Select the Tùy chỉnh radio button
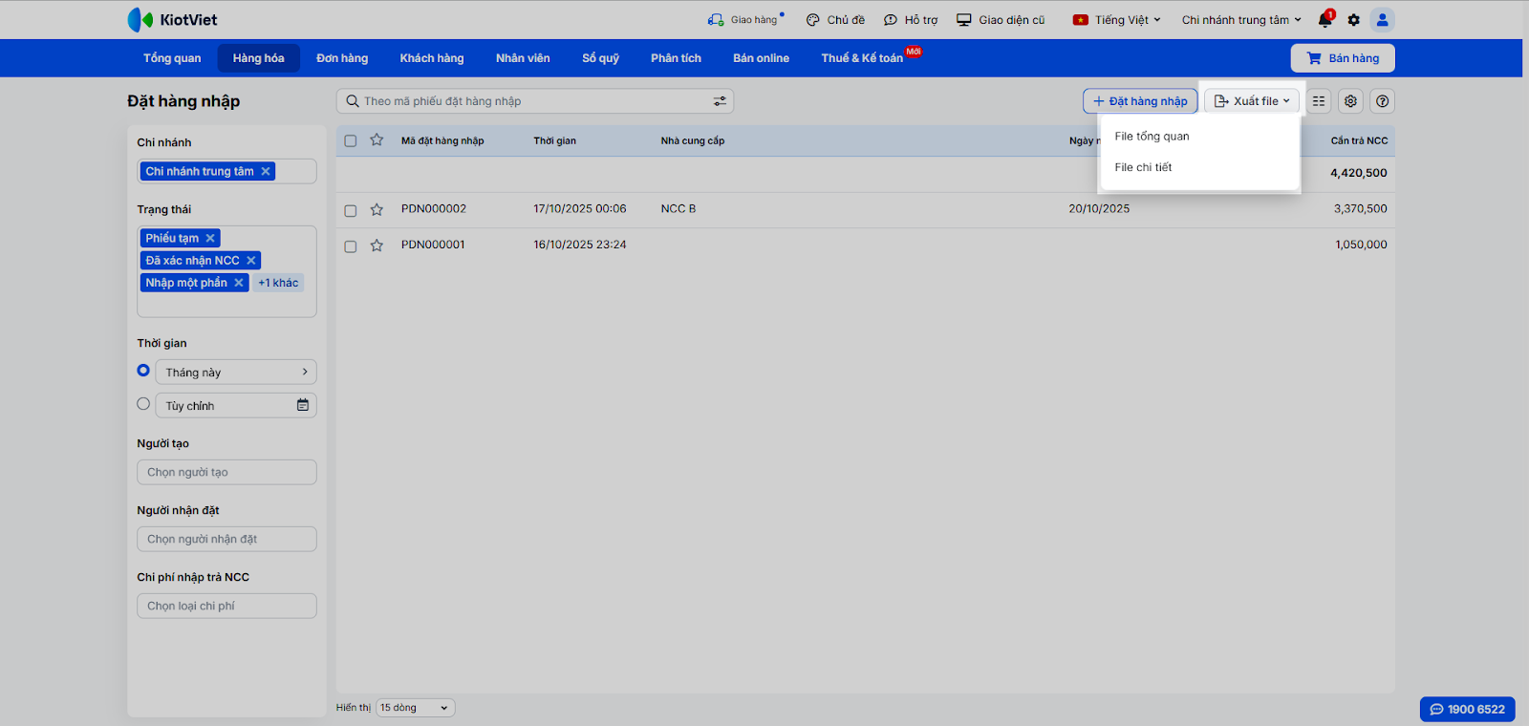Screen dimensions: 1529x726 (x=143, y=404)
